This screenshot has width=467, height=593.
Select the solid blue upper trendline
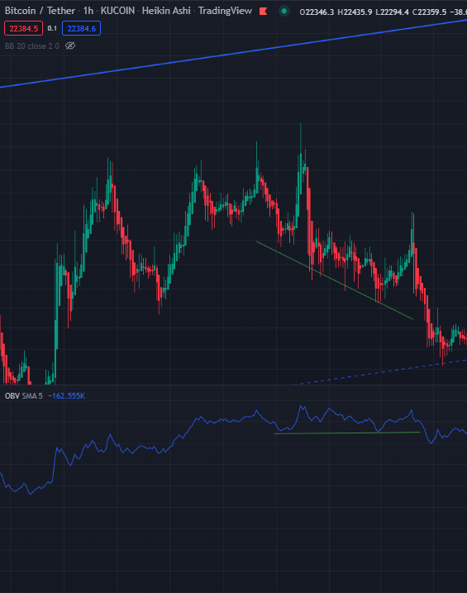tap(233, 54)
